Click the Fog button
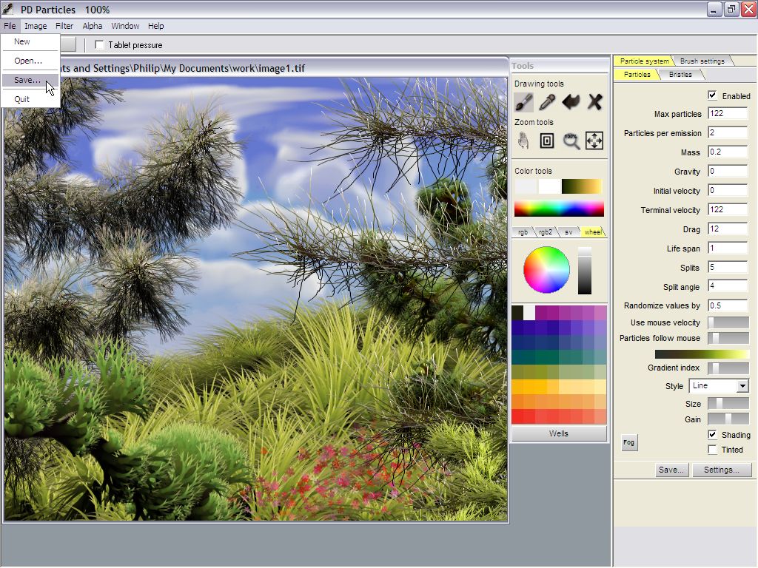Image resolution: width=758 pixels, height=568 pixels. (628, 442)
